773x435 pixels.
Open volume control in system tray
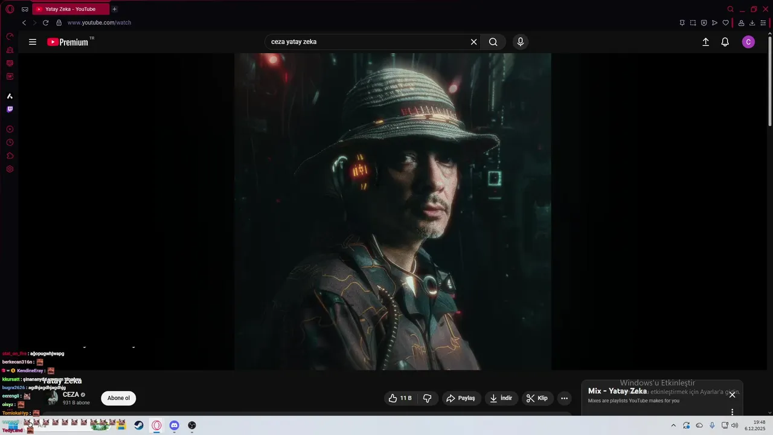coord(734,425)
